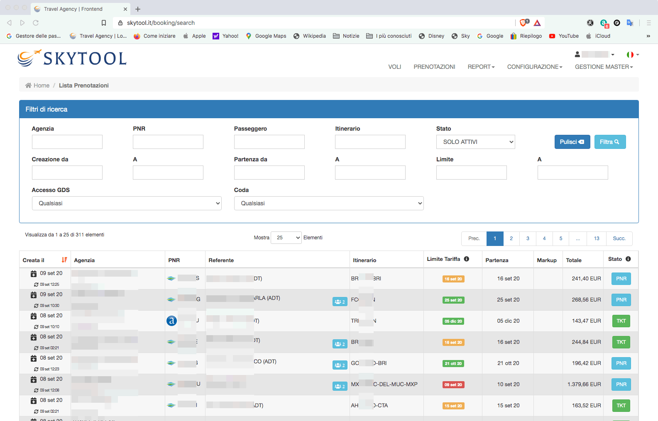This screenshot has width=658, height=421.
Task: Click the Passeggero filter input field
Action: click(x=269, y=142)
